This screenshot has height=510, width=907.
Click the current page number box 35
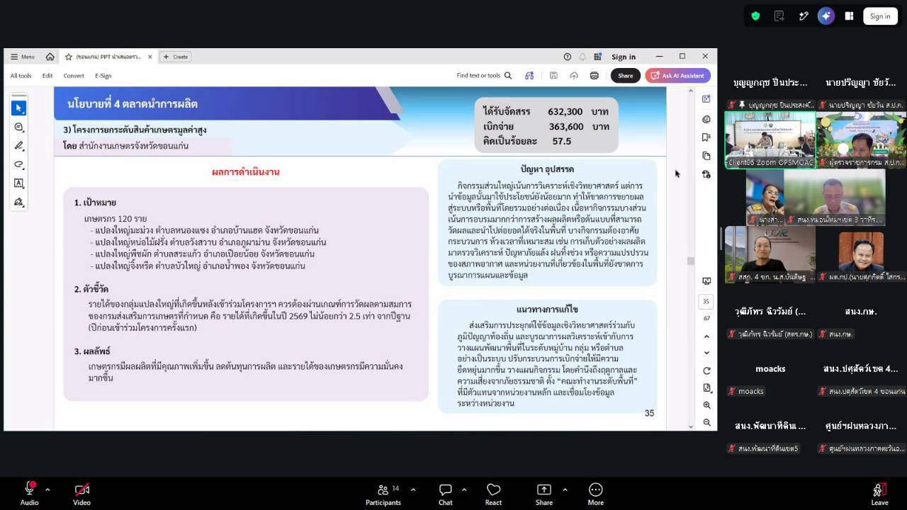(706, 301)
